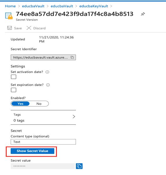Open the educbaKeyVault breadcrumb link
This screenshot has width=166, height=175.
pos(94,6)
